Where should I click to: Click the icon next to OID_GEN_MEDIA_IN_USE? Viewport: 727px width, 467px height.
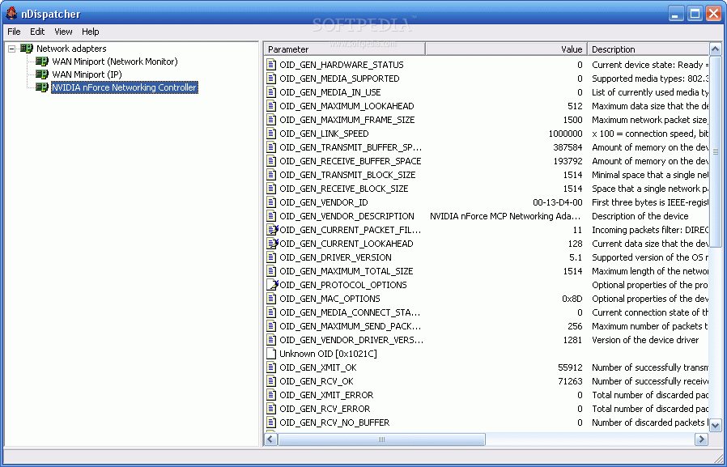pyautogui.click(x=272, y=92)
